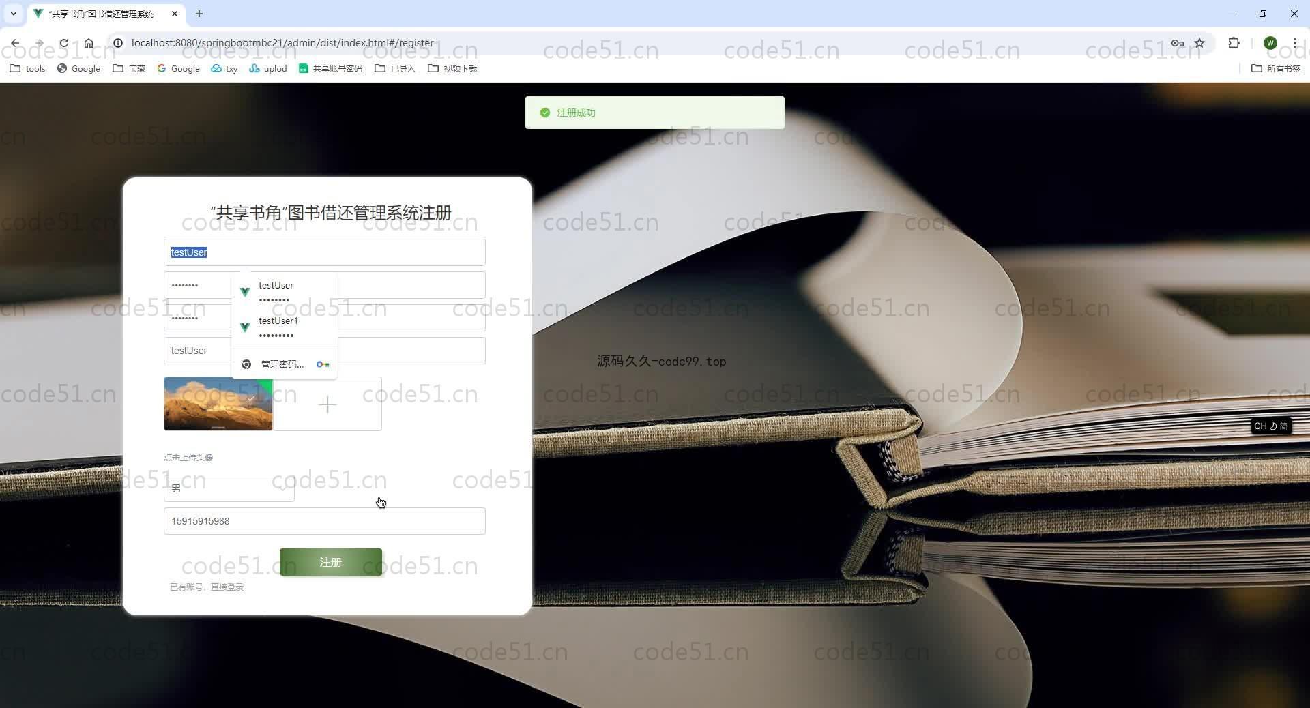Click the username field containing testUser
Viewport: 1310px width, 708px height.
[325, 252]
